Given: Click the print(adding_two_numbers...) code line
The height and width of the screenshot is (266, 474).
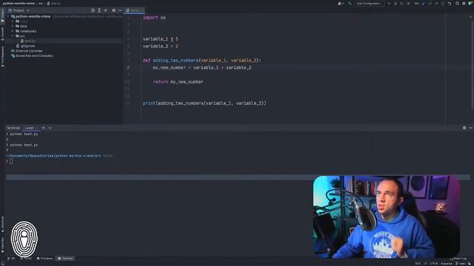Looking at the screenshot, I should 204,103.
